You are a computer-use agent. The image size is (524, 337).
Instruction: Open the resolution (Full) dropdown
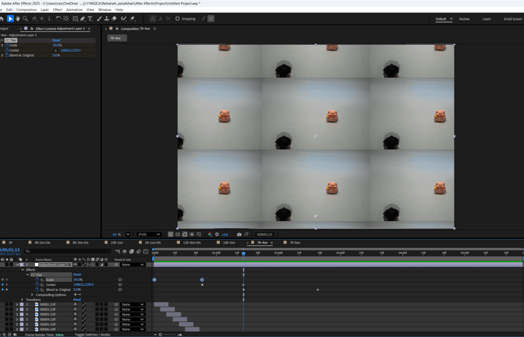click(149, 234)
